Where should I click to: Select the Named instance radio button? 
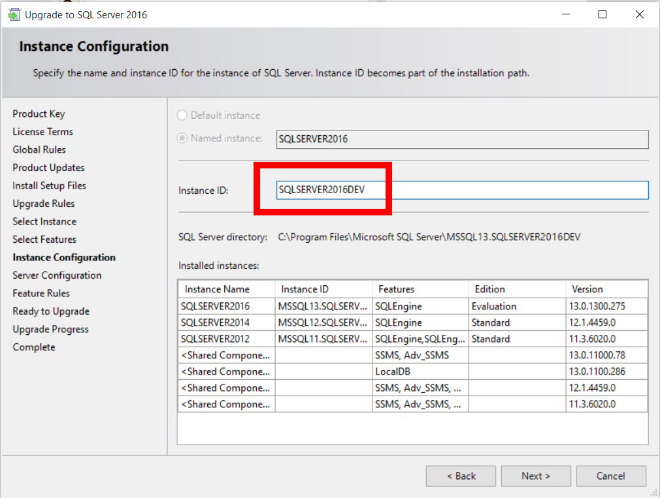tap(182, 138)
